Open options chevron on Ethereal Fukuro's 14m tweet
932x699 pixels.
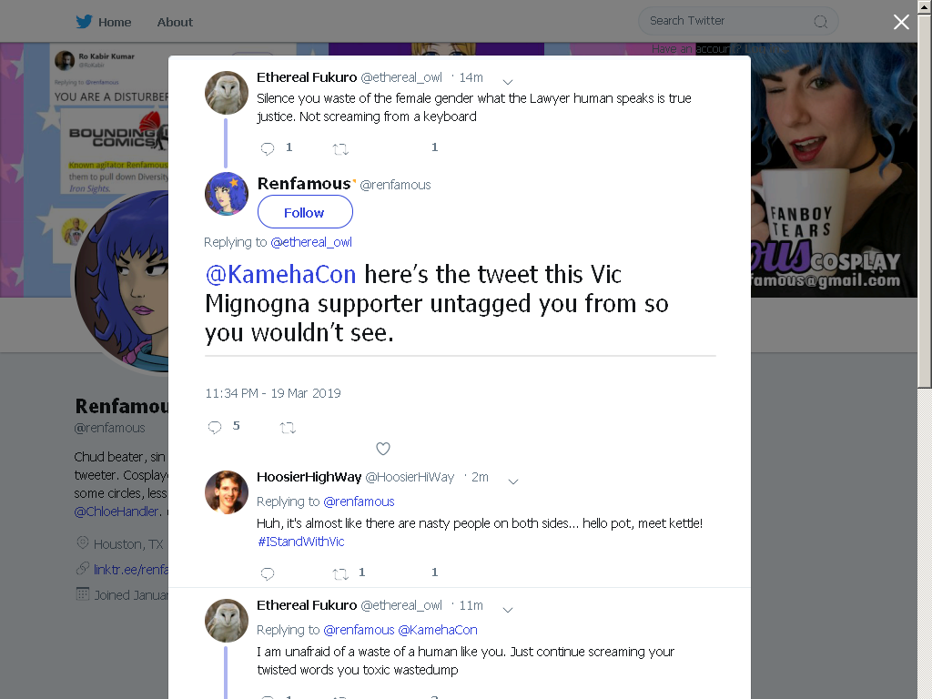[508, 81]
